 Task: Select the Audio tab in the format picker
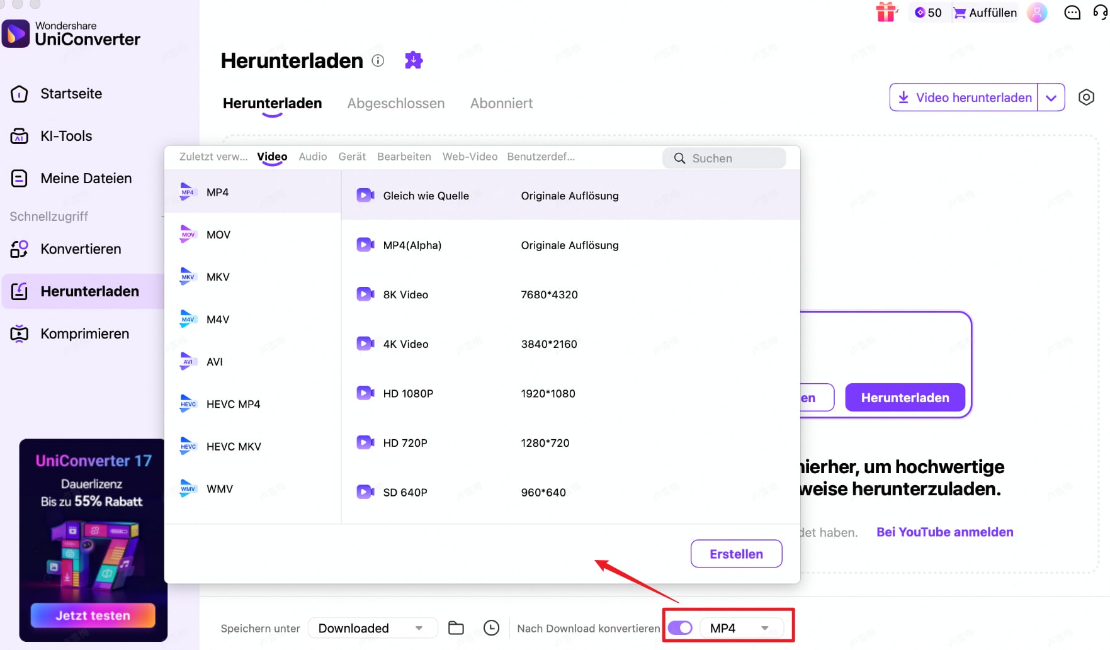tap(312, 157)
